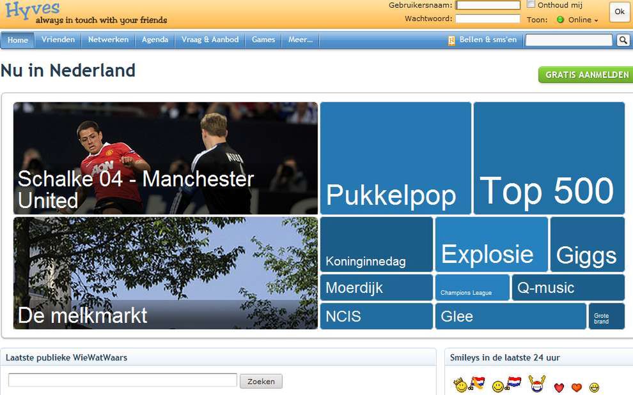The height and width of the screenshot is (395, 633).
Task: Click the Zoeken button
Action: [x=261, y=382]
